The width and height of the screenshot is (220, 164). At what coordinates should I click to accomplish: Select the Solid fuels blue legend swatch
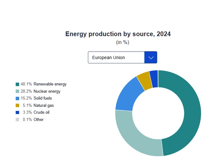[18, 98]
